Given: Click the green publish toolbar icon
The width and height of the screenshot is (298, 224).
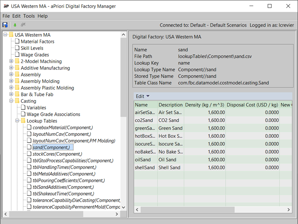Looking at the screenshot, I should pyautogui.click(x=15, y=25).
